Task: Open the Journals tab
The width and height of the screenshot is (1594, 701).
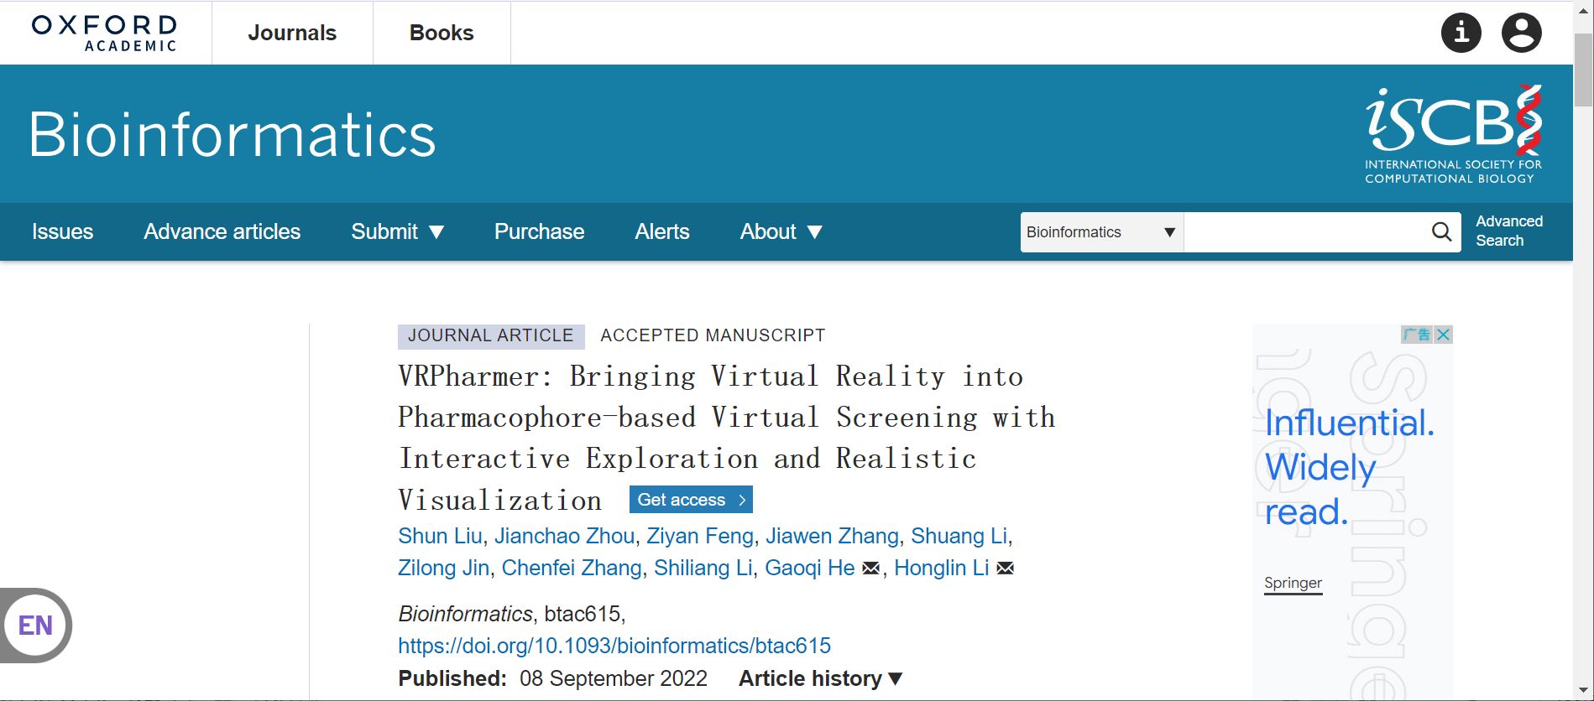Action: [292, 33]
